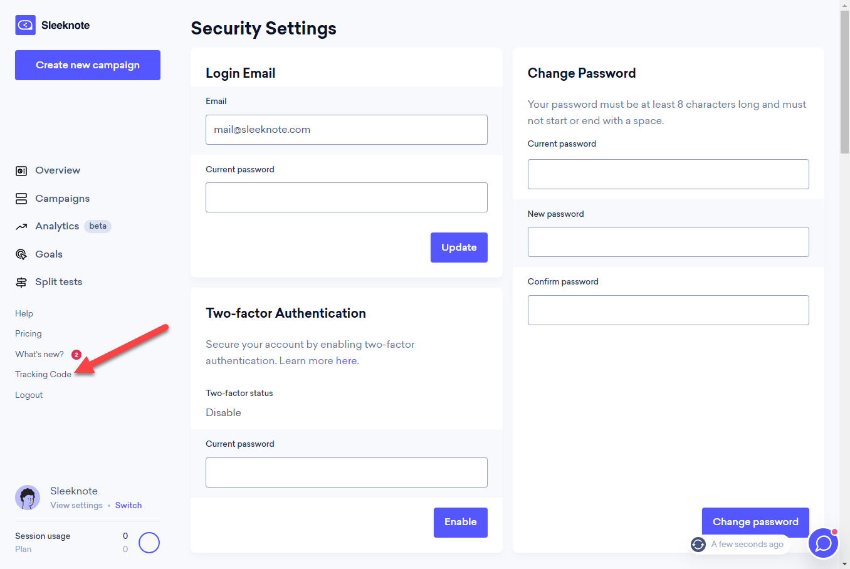Click the sync icon next to 'A few seconds ago'
Image resolution: width=850 pixels, height=569 pixels.
click(698, 545)
